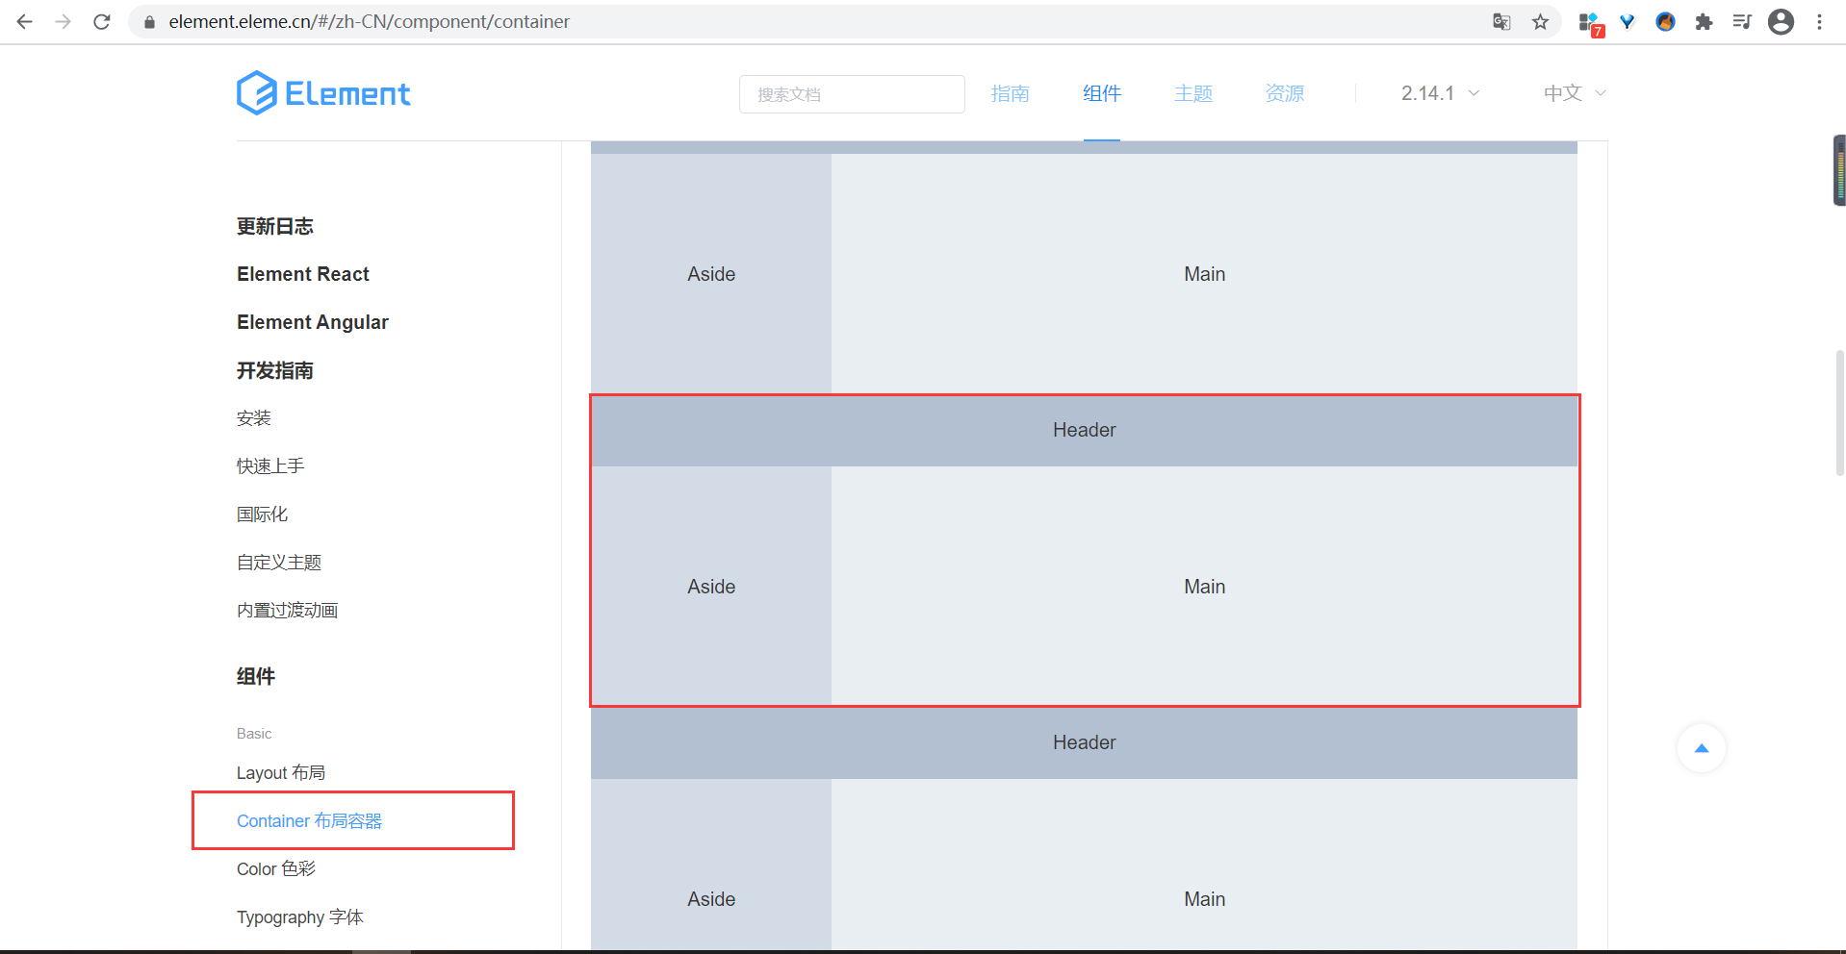This screenshot has width=1846, height=954.
Task: Open the 资源 nav tab
Action: pos(1285,93)
